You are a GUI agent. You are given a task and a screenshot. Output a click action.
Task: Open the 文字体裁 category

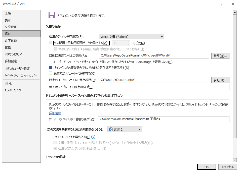pos(21,41)
